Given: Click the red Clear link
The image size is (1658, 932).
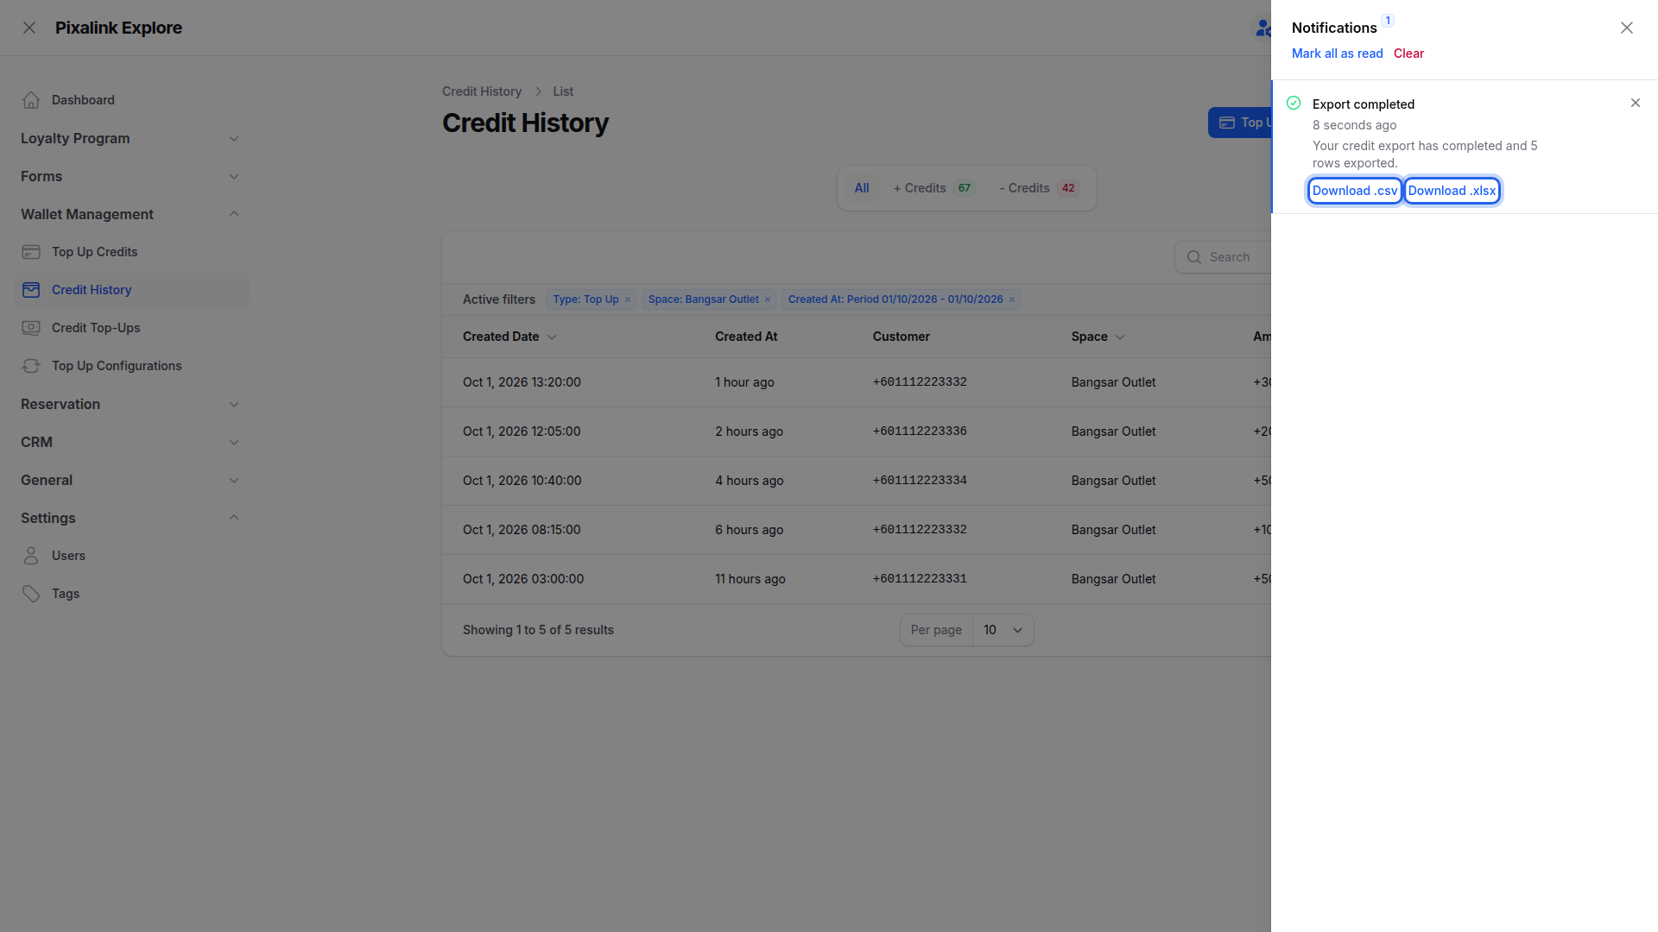Looking at the screenshot, I should (x=1408, y=54).
